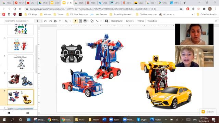The height and width of the screenshot is (123, 219).
Task: Click the Search the menus field
Action: tap(19, 21)
